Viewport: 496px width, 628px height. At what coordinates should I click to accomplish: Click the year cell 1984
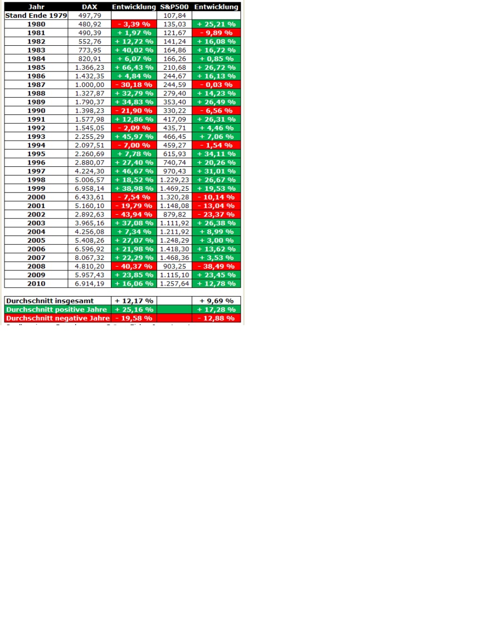pos(36,59)
